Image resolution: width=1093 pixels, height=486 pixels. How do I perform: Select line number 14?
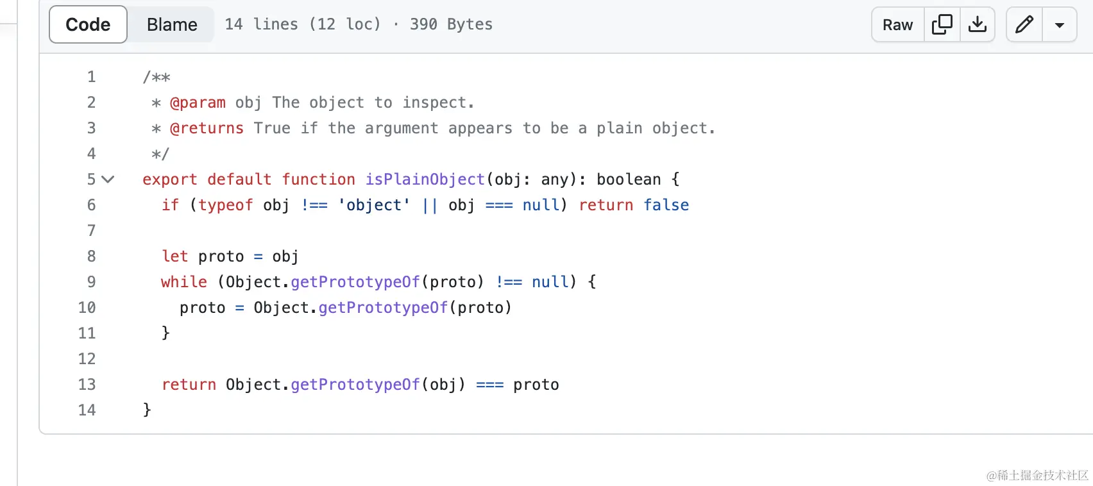tap(87, 410)
